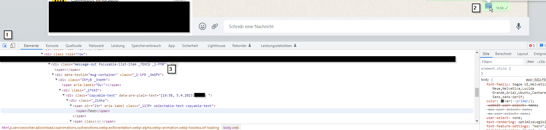Activate the element inspector picker icon

tap(5, 46)
